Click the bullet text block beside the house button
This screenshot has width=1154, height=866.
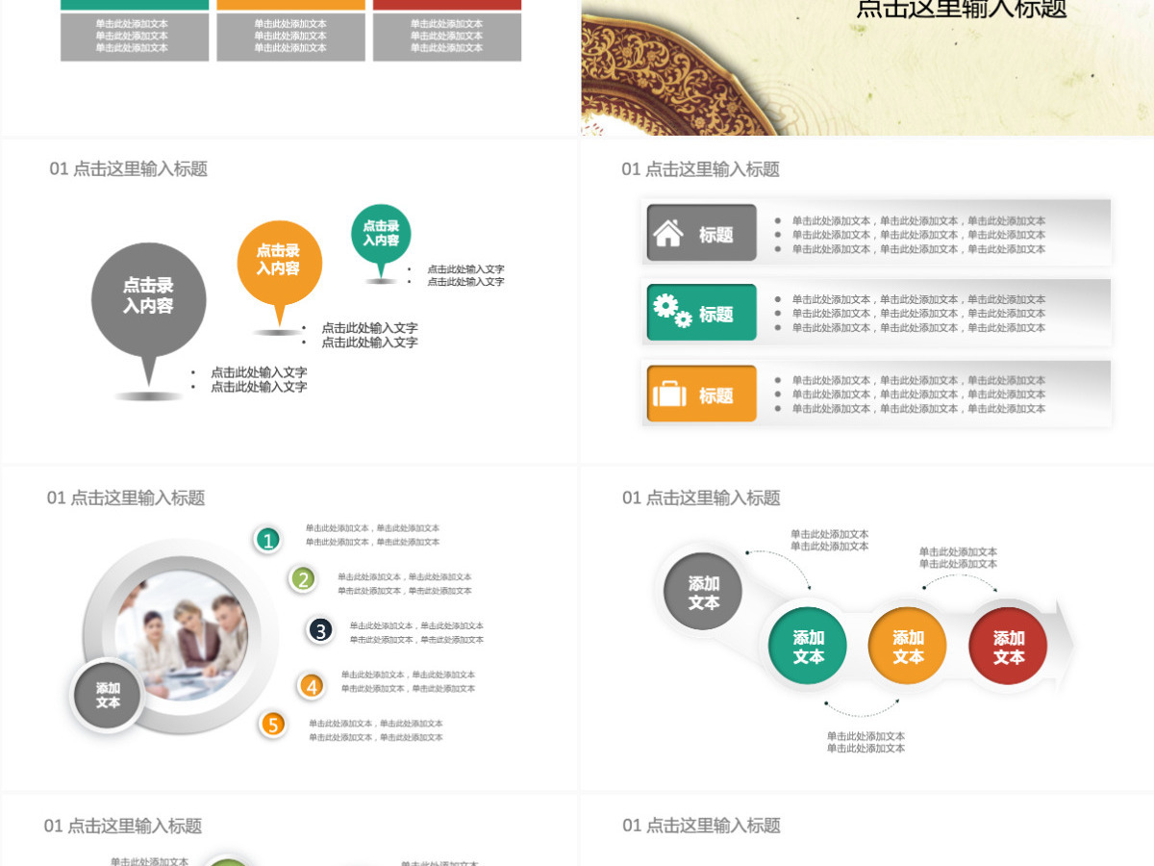click(910, 235)
